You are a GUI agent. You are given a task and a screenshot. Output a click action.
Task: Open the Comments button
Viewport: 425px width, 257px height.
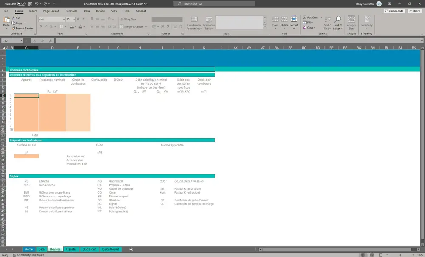[x=394, y=11]
